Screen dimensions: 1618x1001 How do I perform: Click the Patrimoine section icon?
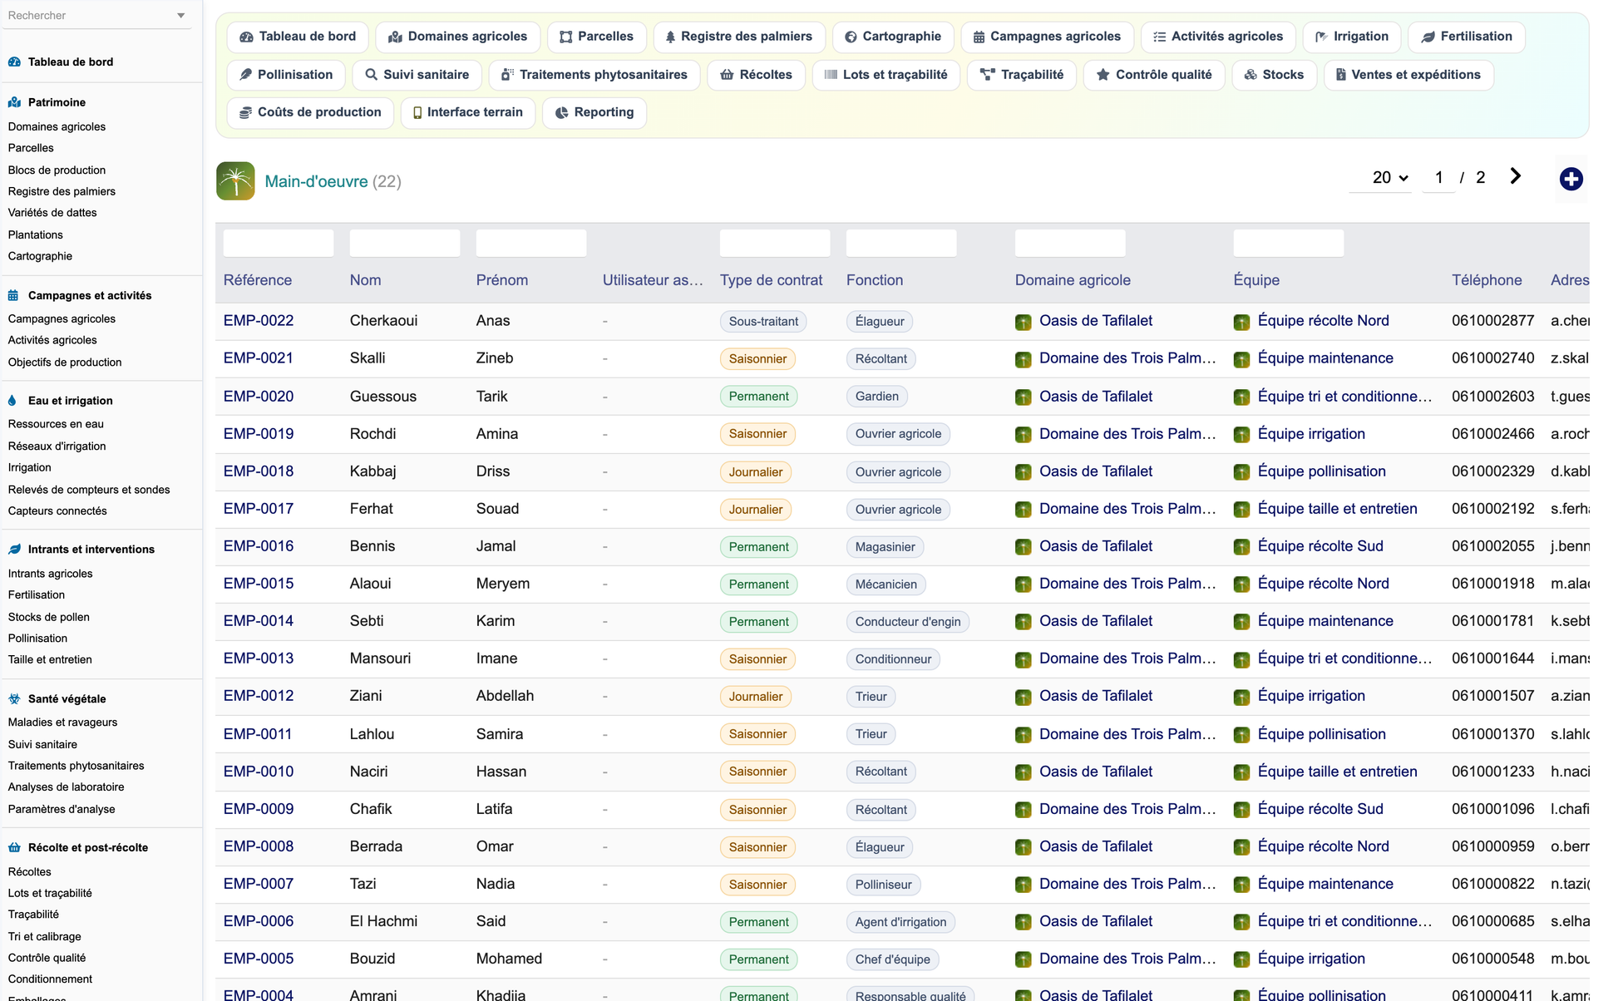pyautogui.click(x=14, y=102)
